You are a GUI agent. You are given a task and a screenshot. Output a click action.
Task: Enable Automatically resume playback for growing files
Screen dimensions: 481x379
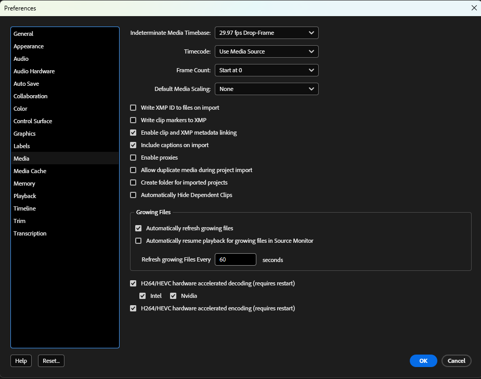click(138, 241)
